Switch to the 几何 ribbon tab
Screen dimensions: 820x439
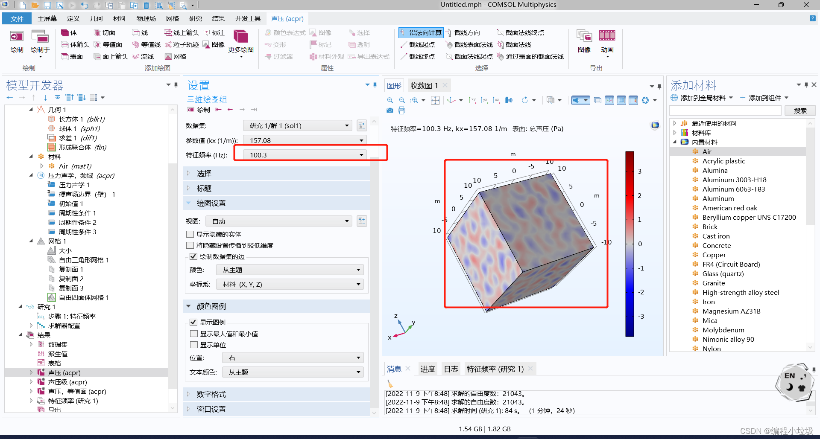tap(97, 18)
